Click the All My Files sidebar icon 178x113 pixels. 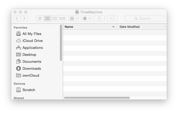18,34
